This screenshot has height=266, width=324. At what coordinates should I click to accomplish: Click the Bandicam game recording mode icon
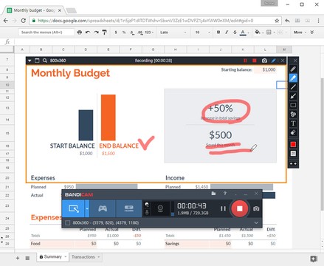click(x=103, y=208)
